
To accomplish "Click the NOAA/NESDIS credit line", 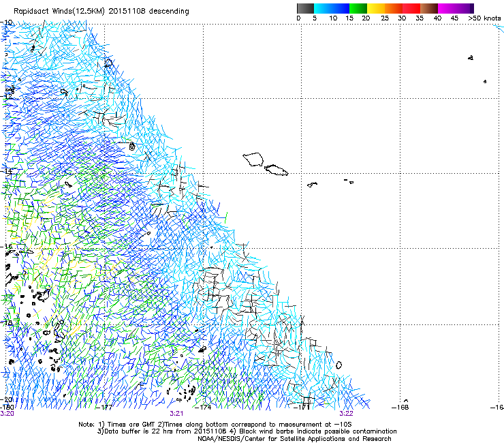I will tap(294, 439).
